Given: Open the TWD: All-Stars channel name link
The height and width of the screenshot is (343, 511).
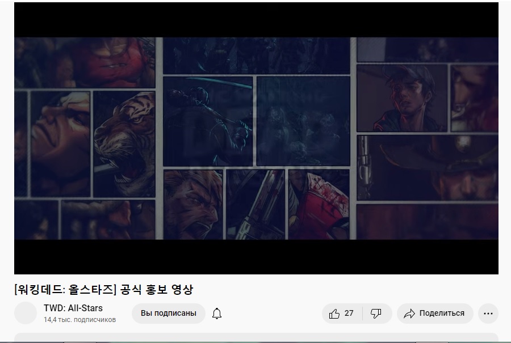Looking at the screenshot, I should (x=73, y=308).
